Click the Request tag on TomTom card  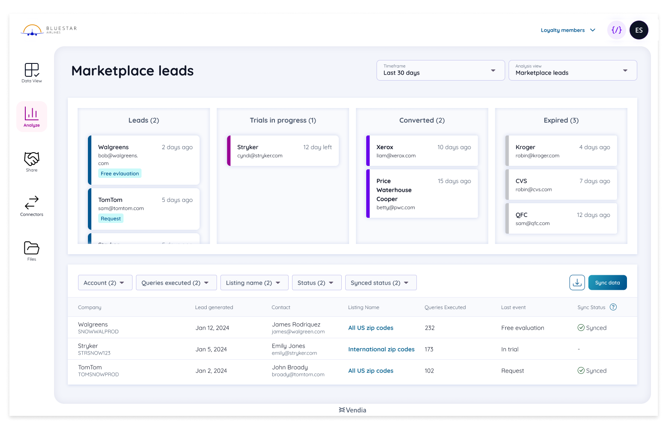pyautogui.click(x=111, y=219)
